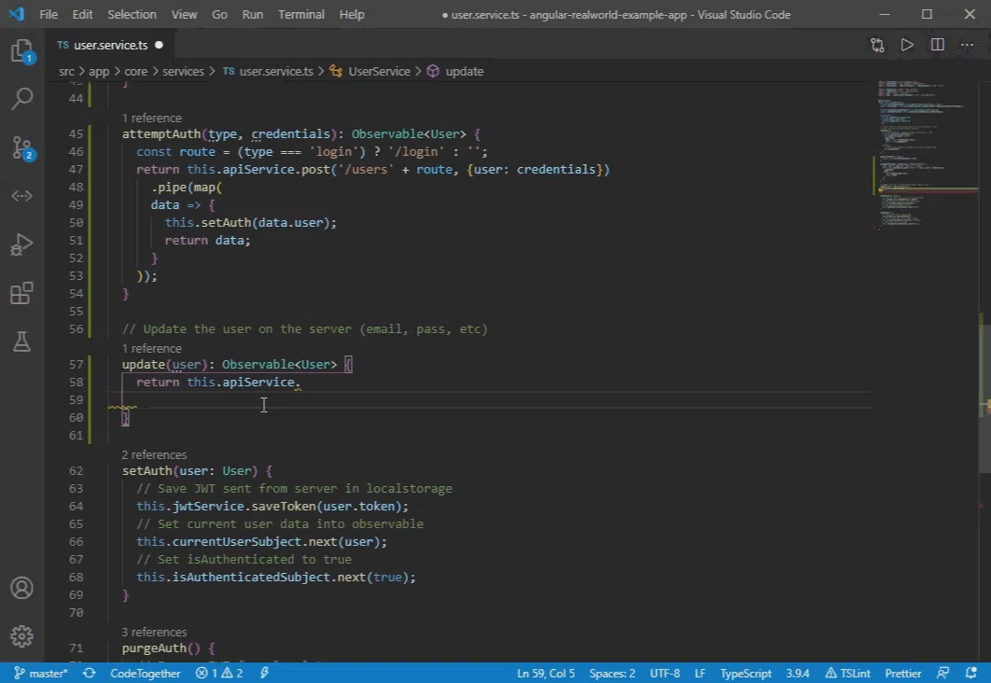Open the More Actions ellipsis menu
The image size is (991, 683).
click(x=967, y=45)
